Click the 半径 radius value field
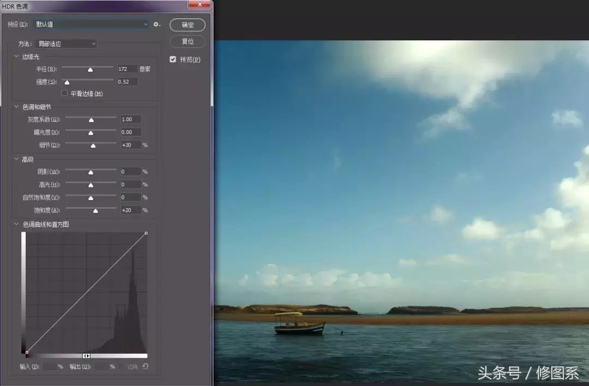This screenshot has height=386, width=589. click(x=127, y=69)
